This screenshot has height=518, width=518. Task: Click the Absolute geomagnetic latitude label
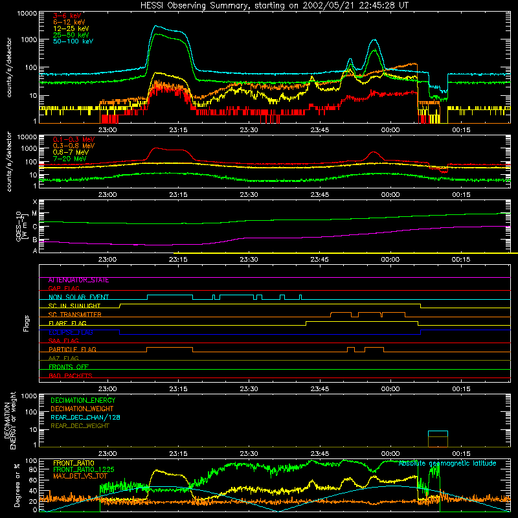447,463
